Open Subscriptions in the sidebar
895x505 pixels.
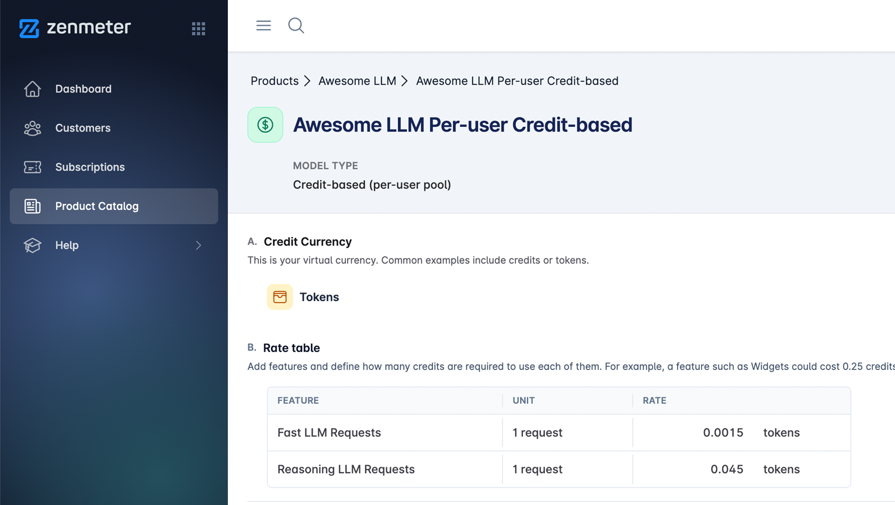[114, 167]
